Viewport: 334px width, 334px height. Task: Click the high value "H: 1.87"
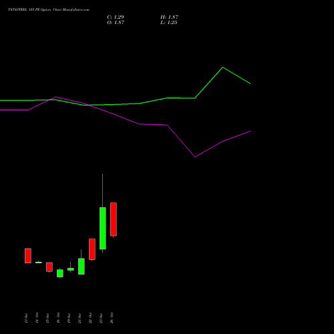point(169,17)
